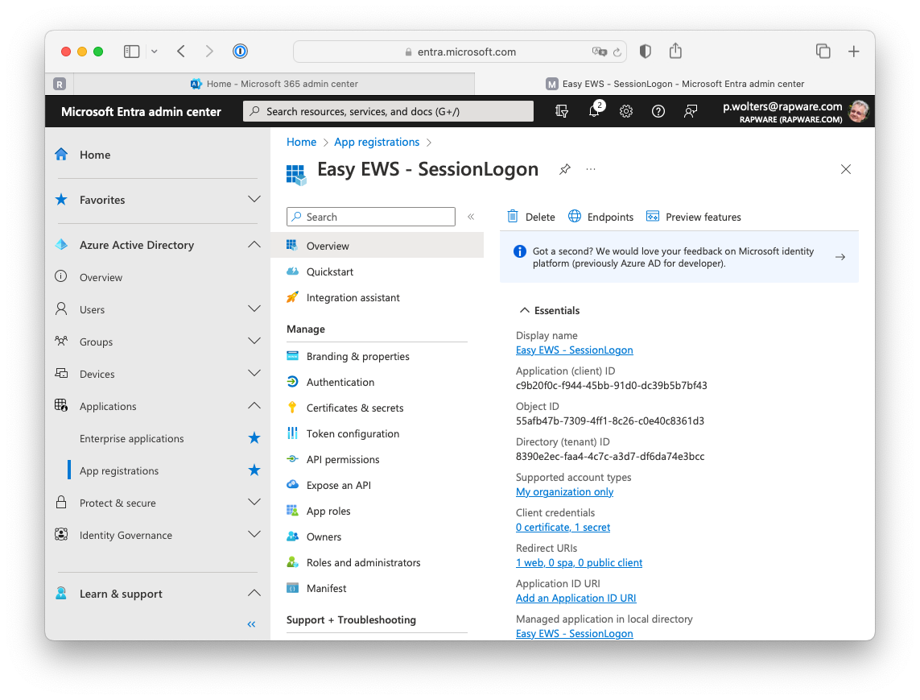Click the Home breadcrumb link
The width and height of the screenshot is (920, 700).
pos(301,142)
